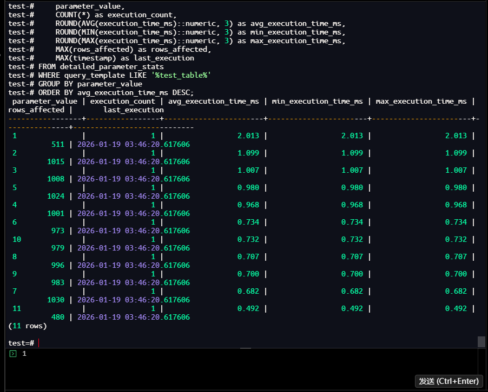Click the max_execution_time_ms column header
Image resolution: width=488 pixels, height=392 pixels.
[421, 102]
